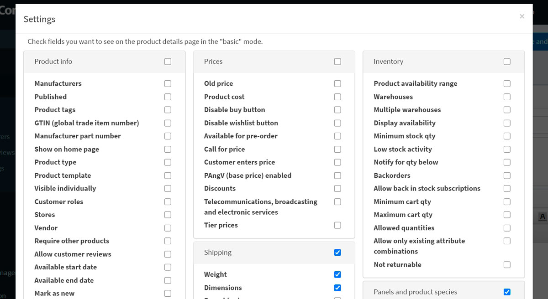Enable the Telecommunications, broadcasting and electronic services checkbox
Screen dimensions: 548x299
pyautogui.click(x=337, y=202)
